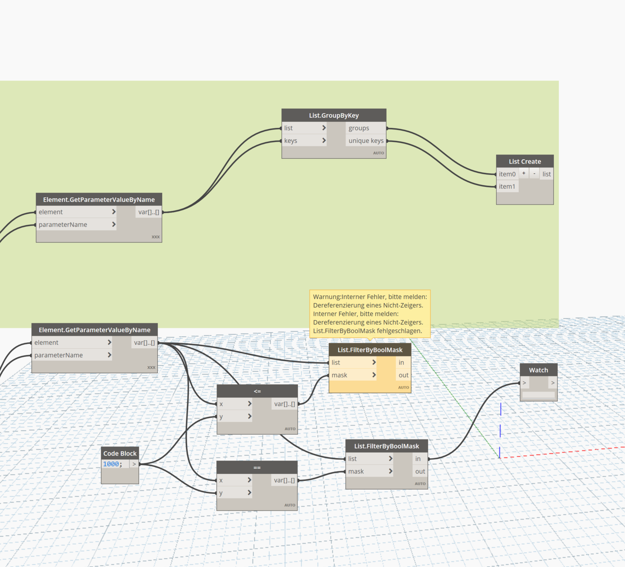Expand list chevron on lower FilterByBoolMask node
This screenshot has height=567, width=625.
click(x=390, y=459)
